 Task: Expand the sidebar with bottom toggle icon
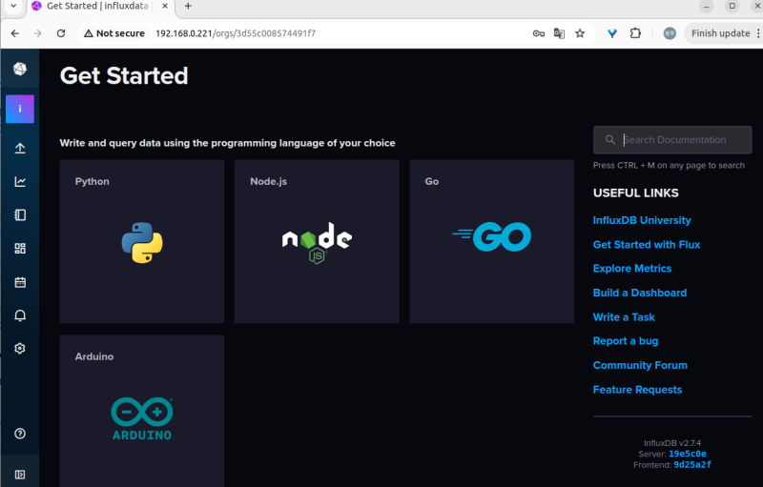[x=20, y=474]
